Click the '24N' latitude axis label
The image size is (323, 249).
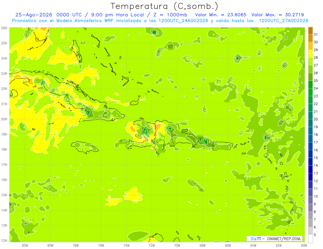pyautogui.click(x=4, y=58)
